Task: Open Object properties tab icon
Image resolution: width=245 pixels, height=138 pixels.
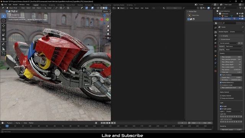Action: [216, 56]
